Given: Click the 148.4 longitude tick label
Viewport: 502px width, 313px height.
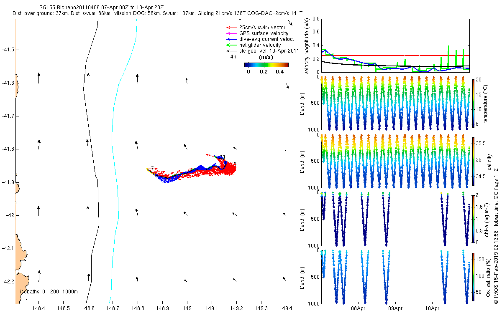Looking at the screenshot, I should coord(39,308).
